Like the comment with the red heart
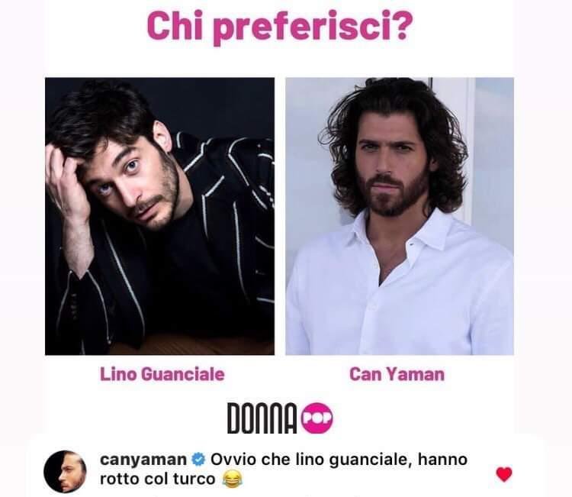This screenshot has height=497, width=572. tap(504, 474)
